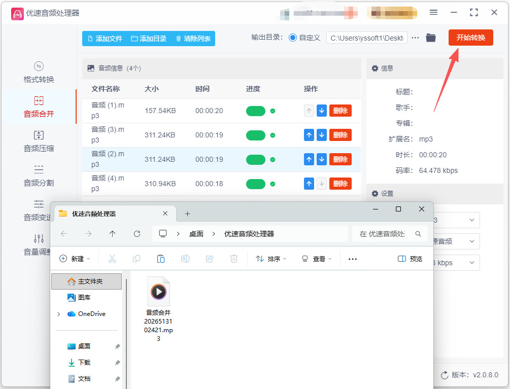Click the 310.94KB size cell
Image resolution: width=510 pixels, height=389 pixels.
pos(160,184)
